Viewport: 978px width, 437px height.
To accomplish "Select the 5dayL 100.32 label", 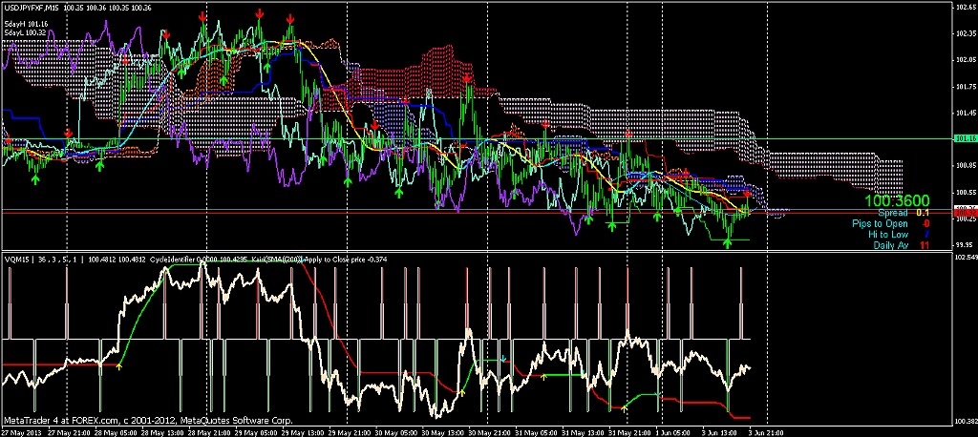I will click(x=26, y=32).
